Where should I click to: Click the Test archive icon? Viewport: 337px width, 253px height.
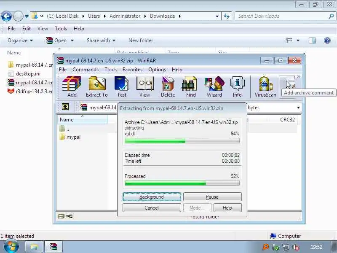pyautogui.click(x=122, y=87)
